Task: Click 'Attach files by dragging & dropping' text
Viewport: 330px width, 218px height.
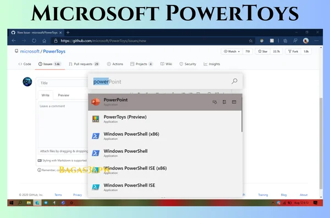Action: point(64,151)
